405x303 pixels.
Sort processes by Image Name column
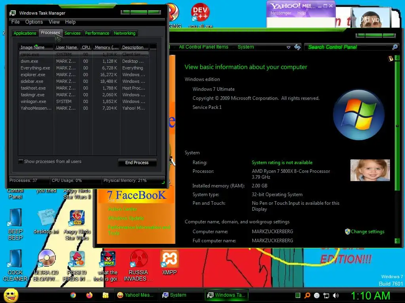[36, 47]
